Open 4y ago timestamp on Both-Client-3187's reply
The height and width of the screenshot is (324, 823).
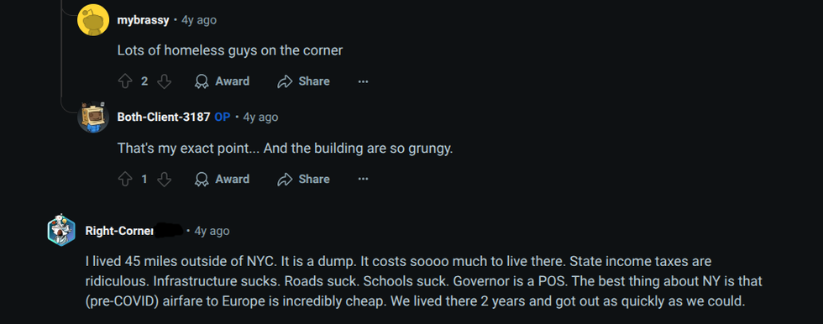[x=260, y=117]
